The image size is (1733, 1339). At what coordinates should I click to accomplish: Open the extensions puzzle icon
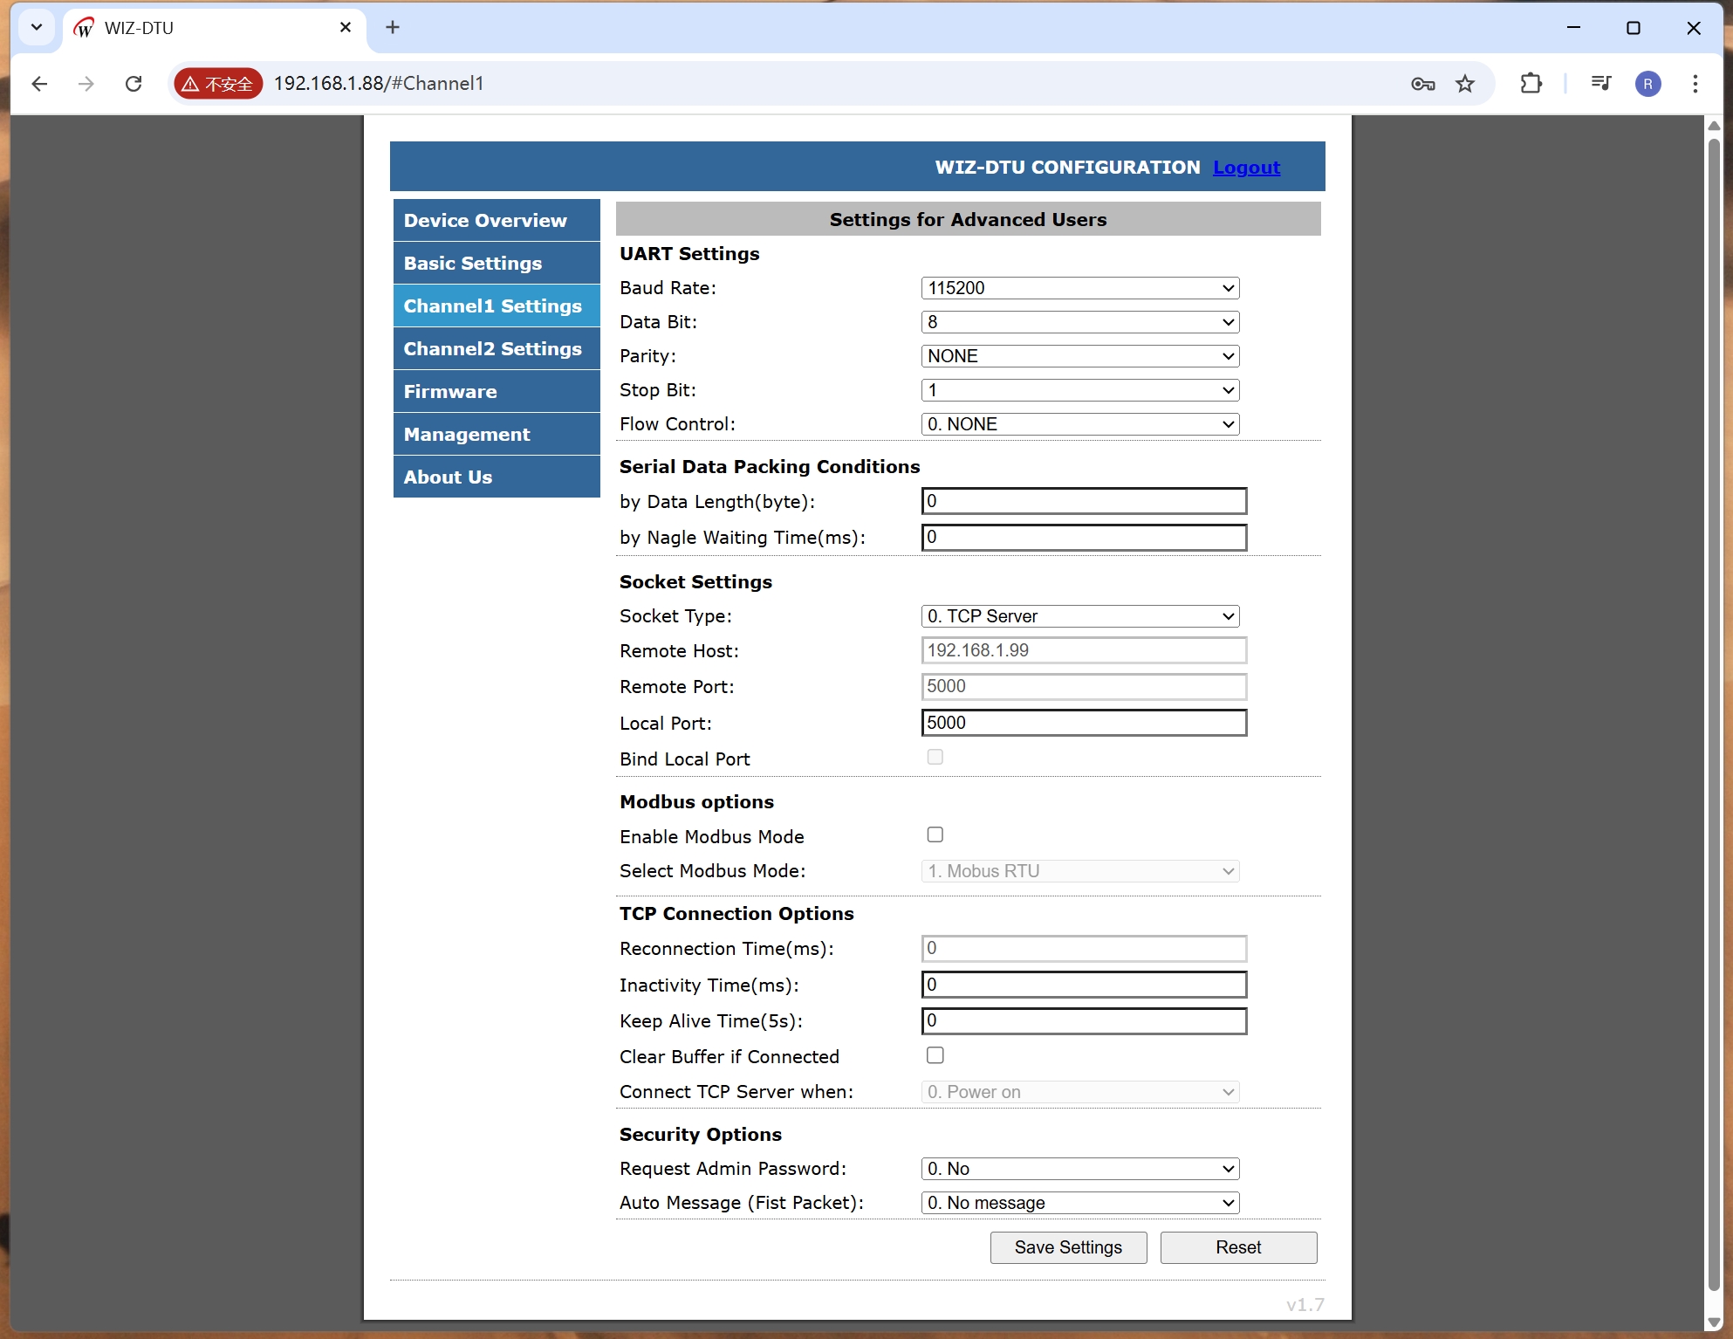tap(1531, 84)
